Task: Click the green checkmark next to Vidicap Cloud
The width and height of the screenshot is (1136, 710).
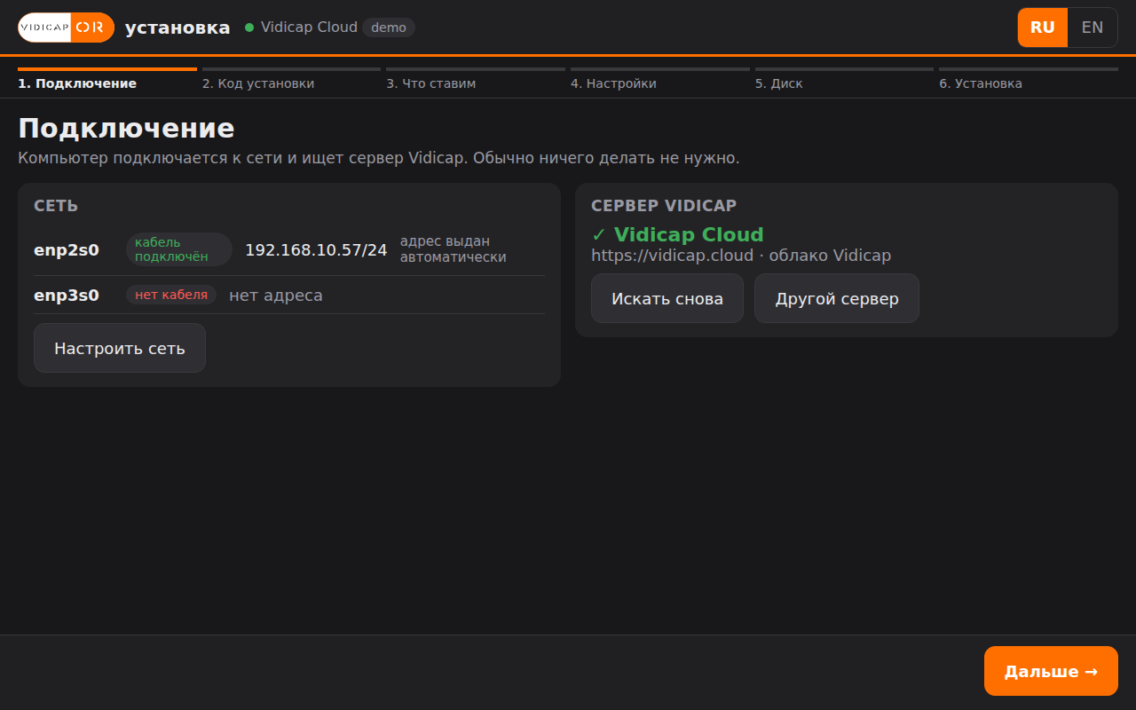Action: [599, 234]
